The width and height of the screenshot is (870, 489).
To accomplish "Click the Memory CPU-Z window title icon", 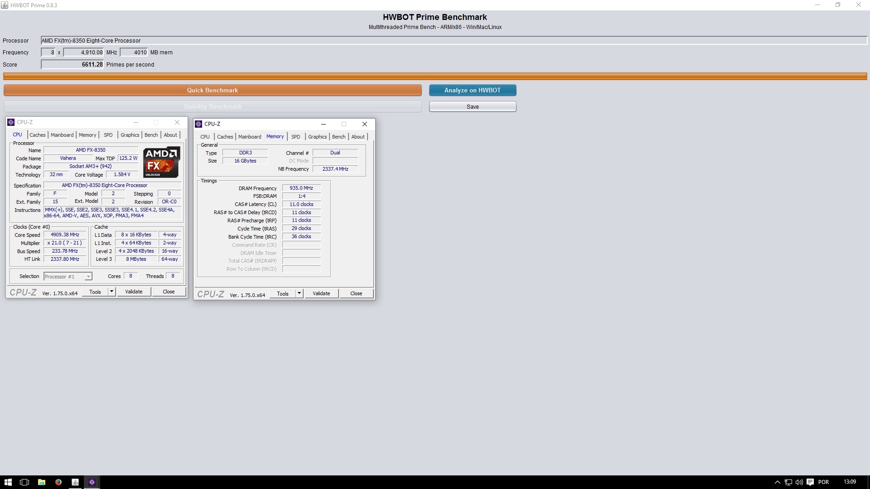I will click(x=198, y=124).
